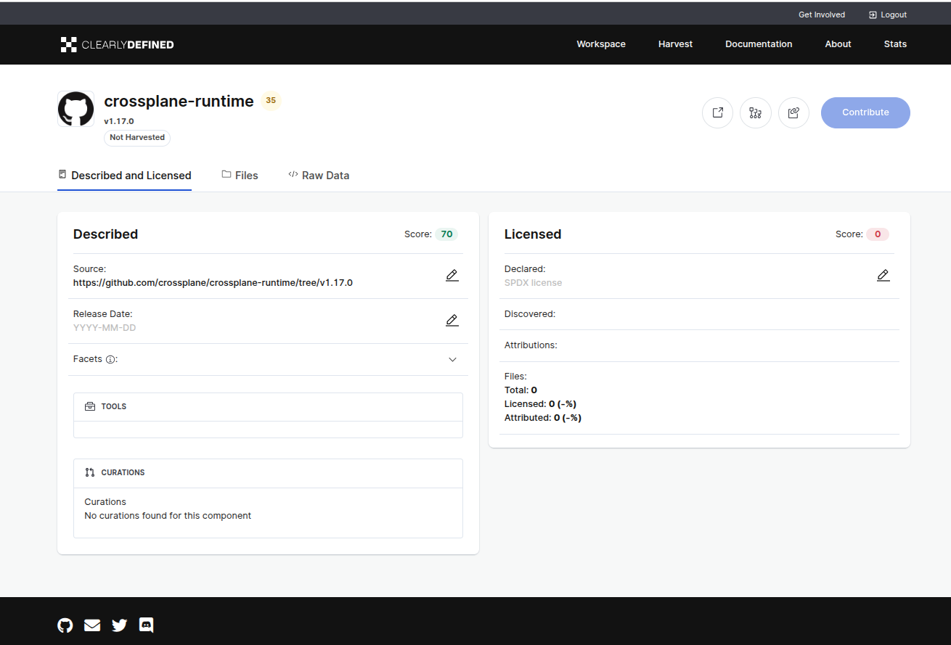Click the ClearlyDefined logo
This screenshot has width=951, height=645.
point(118,44)
